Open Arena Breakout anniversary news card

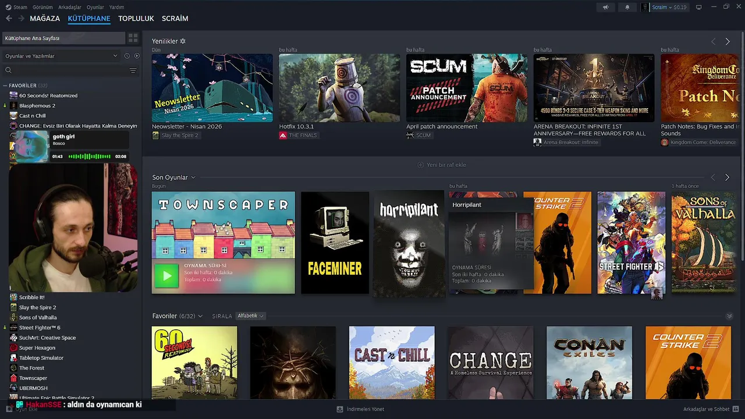[x=594, y=88]
